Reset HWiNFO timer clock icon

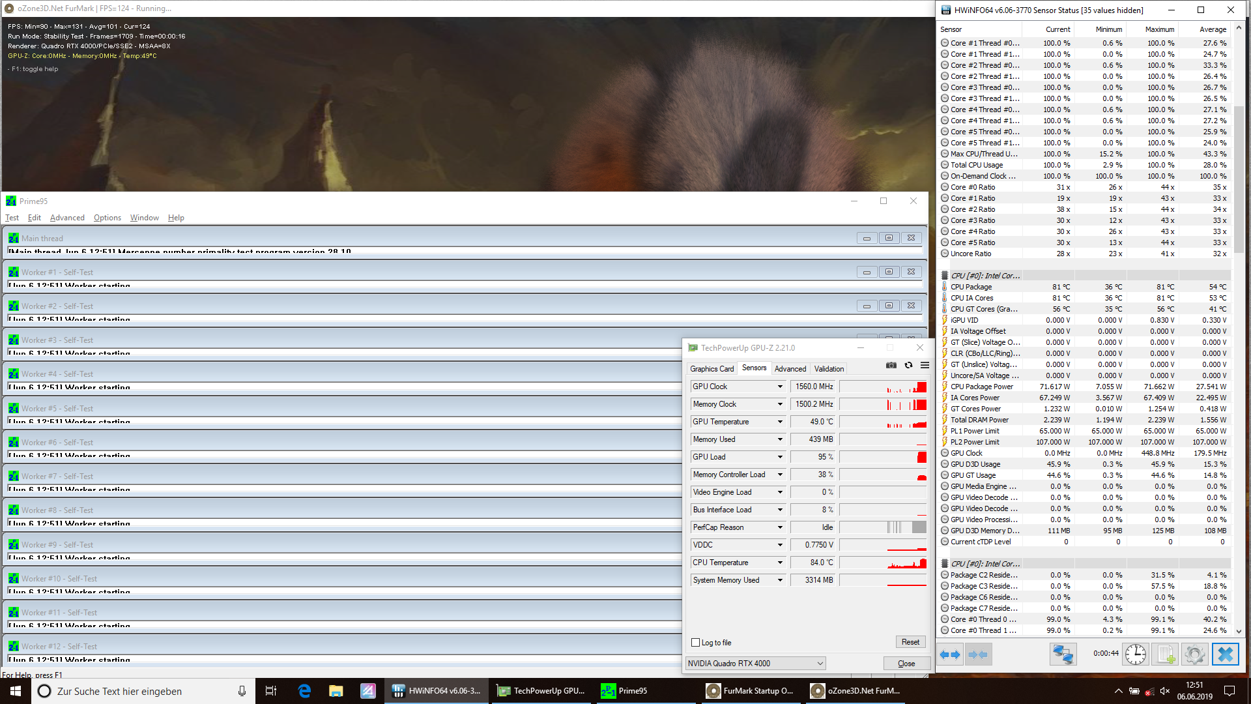pos(1135,654)
